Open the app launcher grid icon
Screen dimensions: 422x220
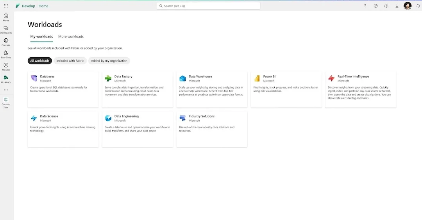tap(6, 6)
